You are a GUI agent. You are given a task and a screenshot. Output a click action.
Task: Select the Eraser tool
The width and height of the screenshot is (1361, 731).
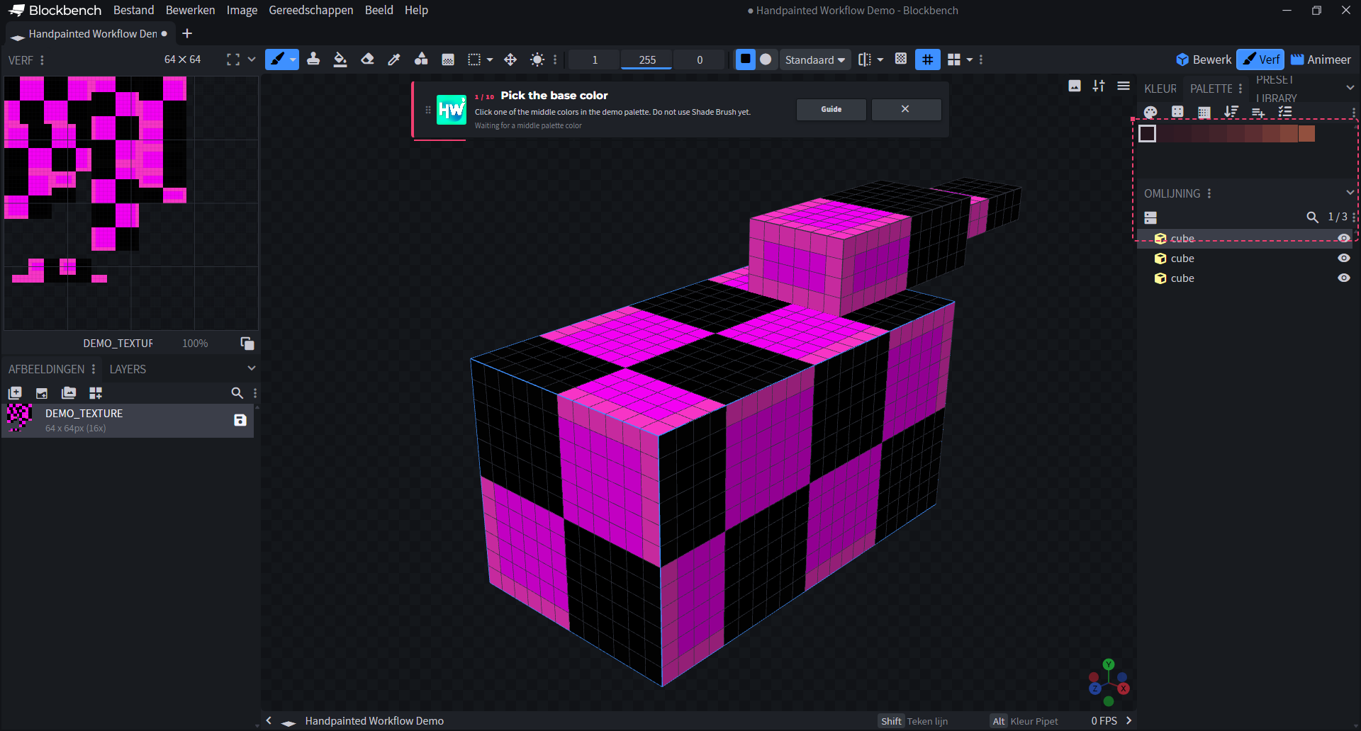[367, 59]
